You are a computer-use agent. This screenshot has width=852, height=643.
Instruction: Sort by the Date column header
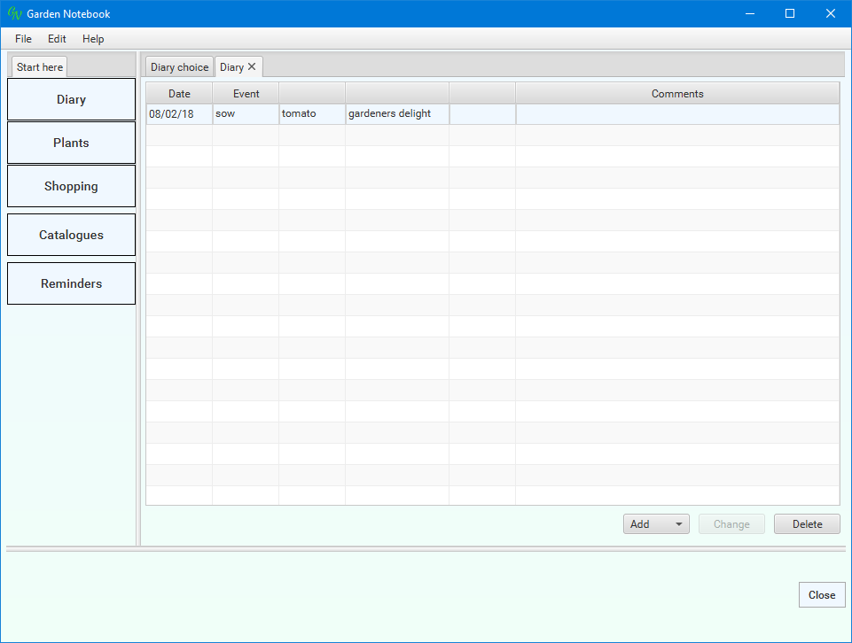click(179, 94)
